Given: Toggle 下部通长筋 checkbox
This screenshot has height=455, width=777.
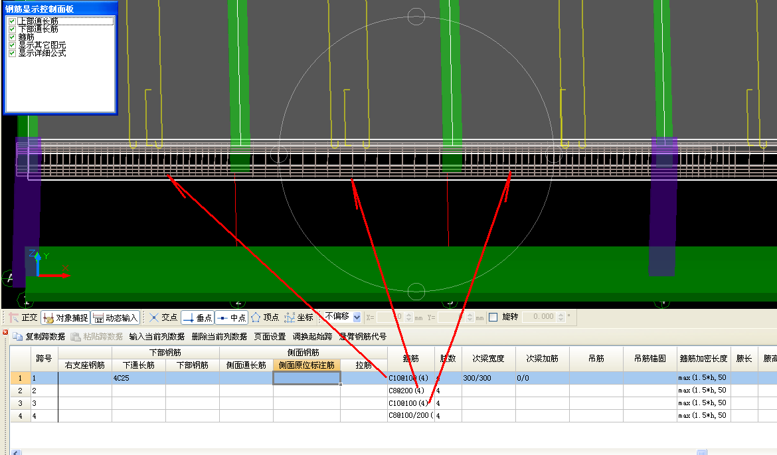Looking at the screenshot, I should (x=12, y=29).
